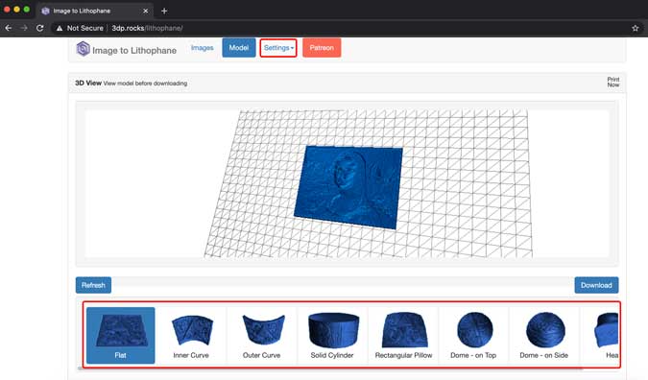Open the Settings dropdown menu

click(278, 48)
